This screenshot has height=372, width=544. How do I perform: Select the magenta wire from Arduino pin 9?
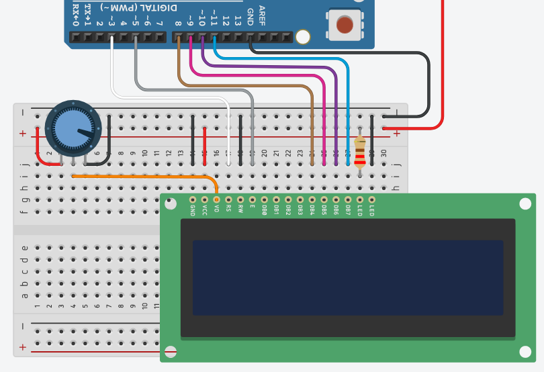[x=269, y=75]
